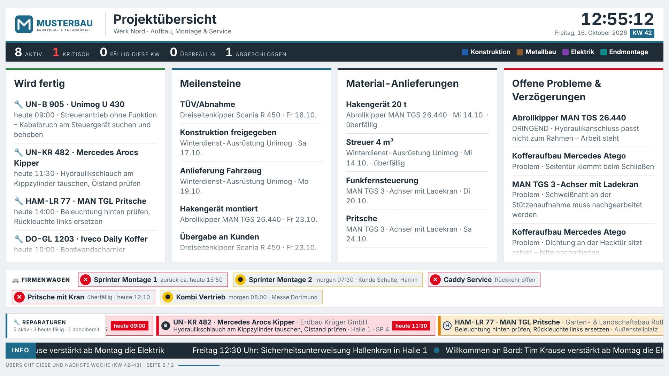
Task: Click the '1 Kritisch' counter
Action: [x=71, y=52]
